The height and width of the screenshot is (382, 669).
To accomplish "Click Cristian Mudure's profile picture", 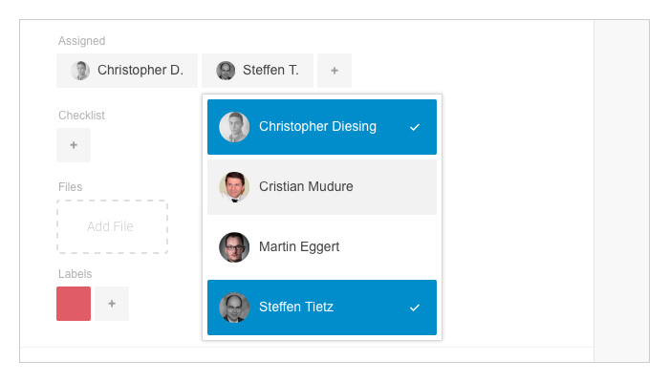I will (x=234, y=187).
